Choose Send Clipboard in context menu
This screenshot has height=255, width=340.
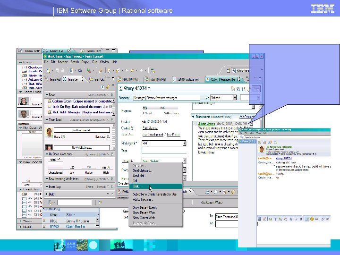(x=156, y=170)
